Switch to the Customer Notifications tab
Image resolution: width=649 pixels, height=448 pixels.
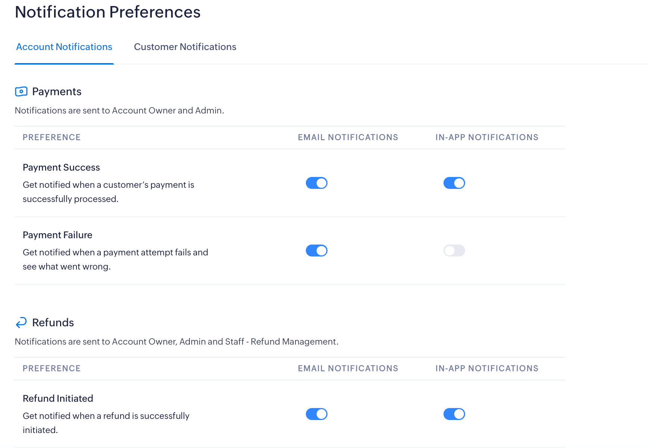pos(185,47)
